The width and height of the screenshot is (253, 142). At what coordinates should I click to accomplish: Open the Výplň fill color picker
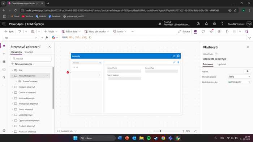click(247, 71)
